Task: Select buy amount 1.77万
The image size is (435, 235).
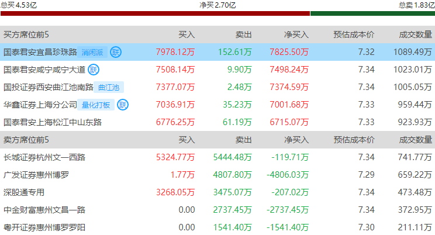Action: click(x=182, y=175)
